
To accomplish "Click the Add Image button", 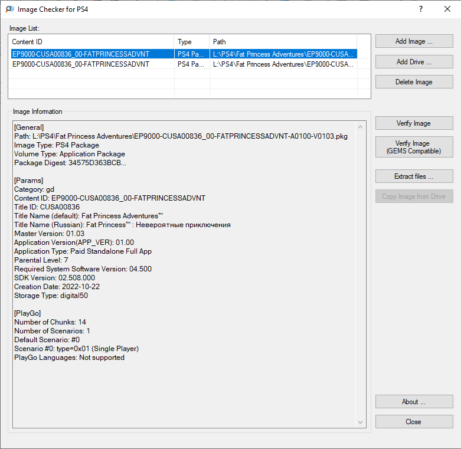I will tap(414, 41).
